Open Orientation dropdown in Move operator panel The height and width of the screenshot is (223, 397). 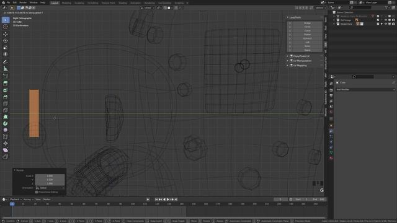click(x=50, y=188)
